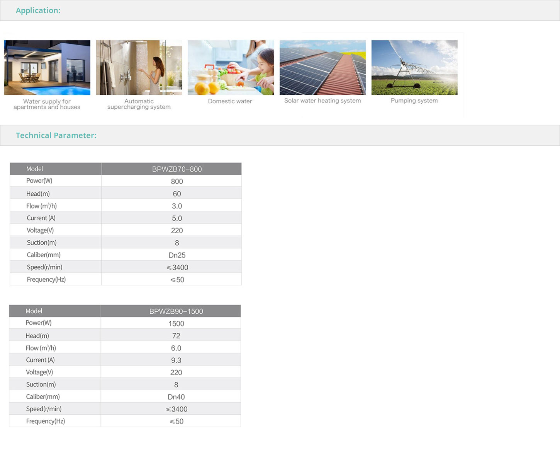Select the current value 9.3 cell
Image resolution: width=560 pixels, height=458 pixels.
(x=171, y=360)
